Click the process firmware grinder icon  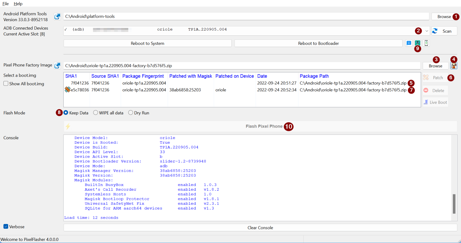[x=454, y=66]
